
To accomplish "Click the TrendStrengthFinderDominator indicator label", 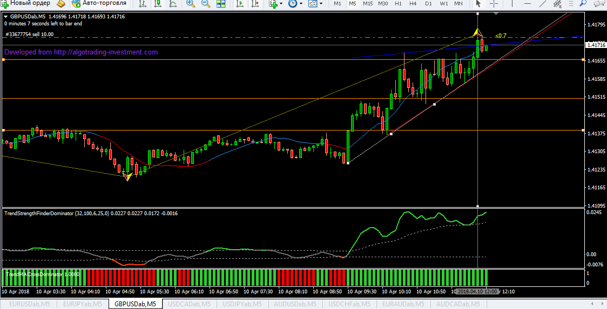I will [x=91, y=213].
